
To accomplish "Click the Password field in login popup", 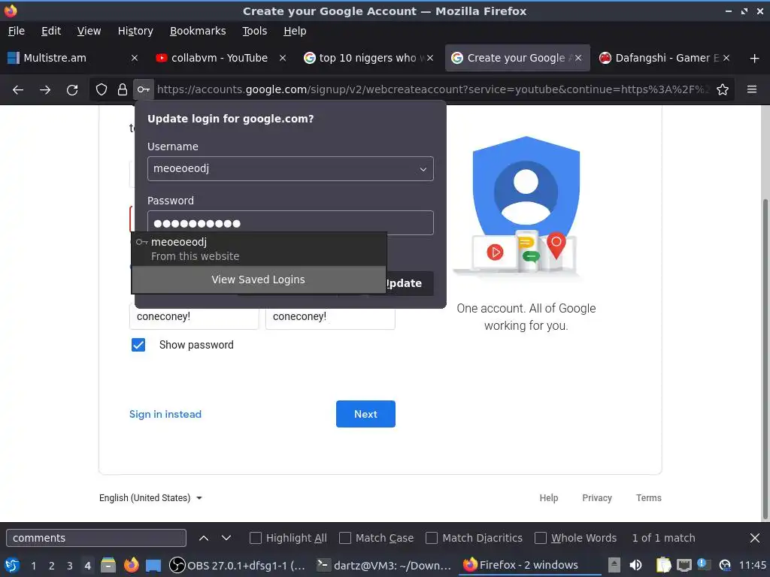I will pyautogui.click(x=290, y=222).
